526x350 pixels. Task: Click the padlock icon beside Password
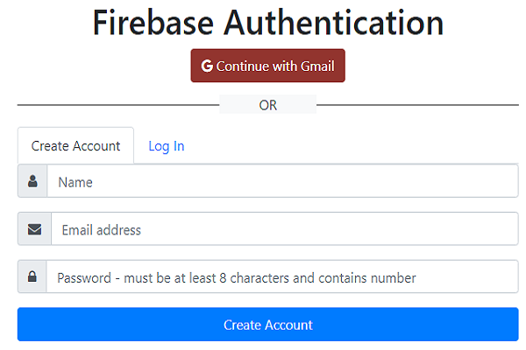click(x=32, y=276)
